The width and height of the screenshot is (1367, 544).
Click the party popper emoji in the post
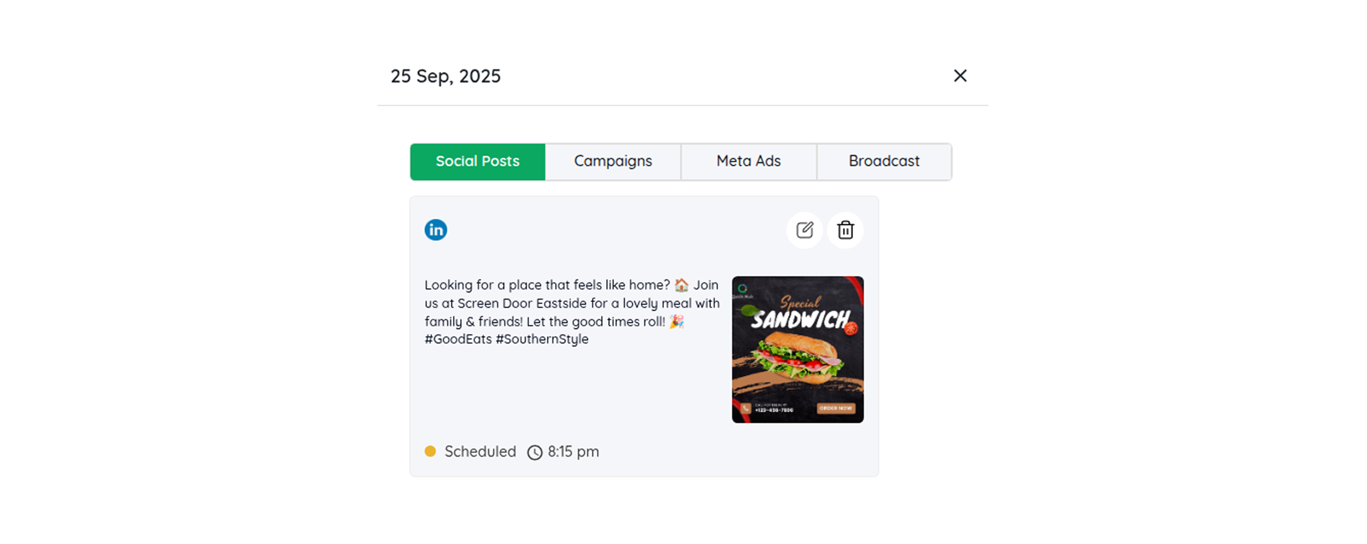[676, 322]
